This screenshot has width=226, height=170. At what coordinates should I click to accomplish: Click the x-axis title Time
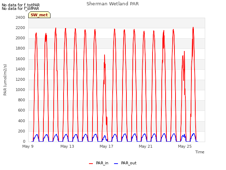(x=200, y=152)
